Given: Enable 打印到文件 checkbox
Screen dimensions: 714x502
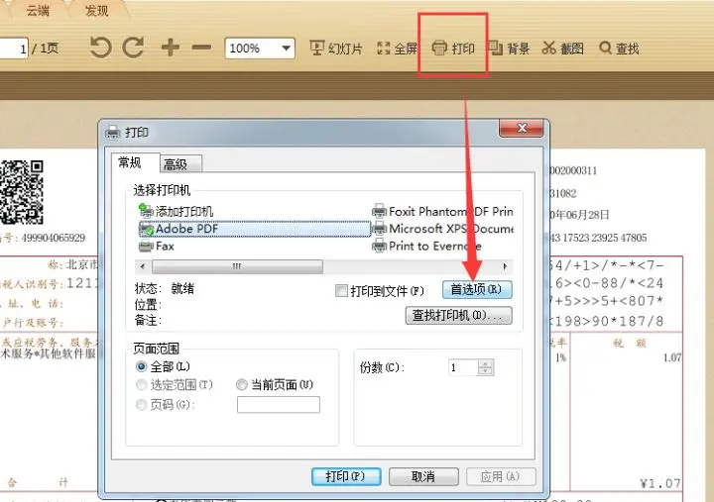Looking at the screenshot, I should (342, 290).
